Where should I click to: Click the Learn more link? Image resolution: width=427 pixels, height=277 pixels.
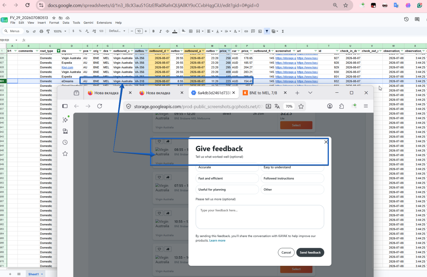point(217,241)
